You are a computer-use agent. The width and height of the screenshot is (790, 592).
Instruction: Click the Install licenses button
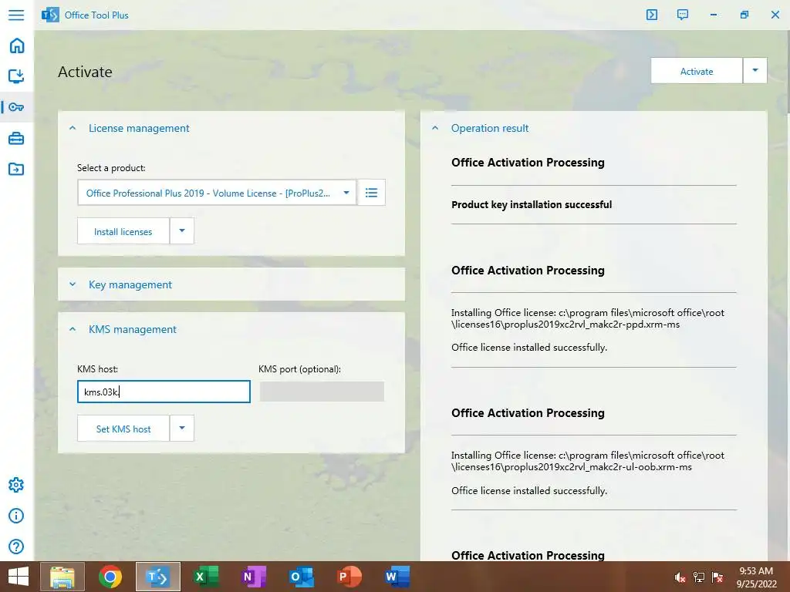(x=123, y=231)
